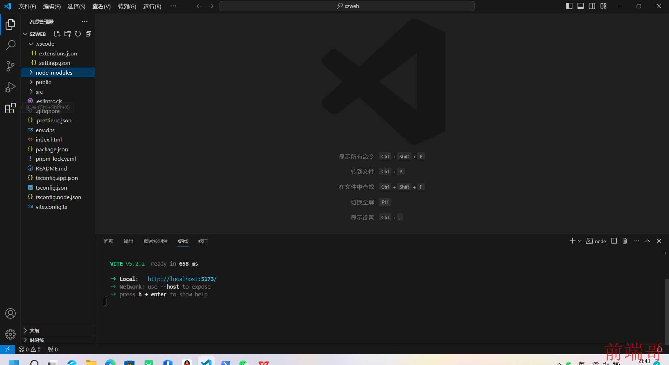Open the Search view in activity bar
This screenshot has width=669, height=365.
[x=10, y=45]
